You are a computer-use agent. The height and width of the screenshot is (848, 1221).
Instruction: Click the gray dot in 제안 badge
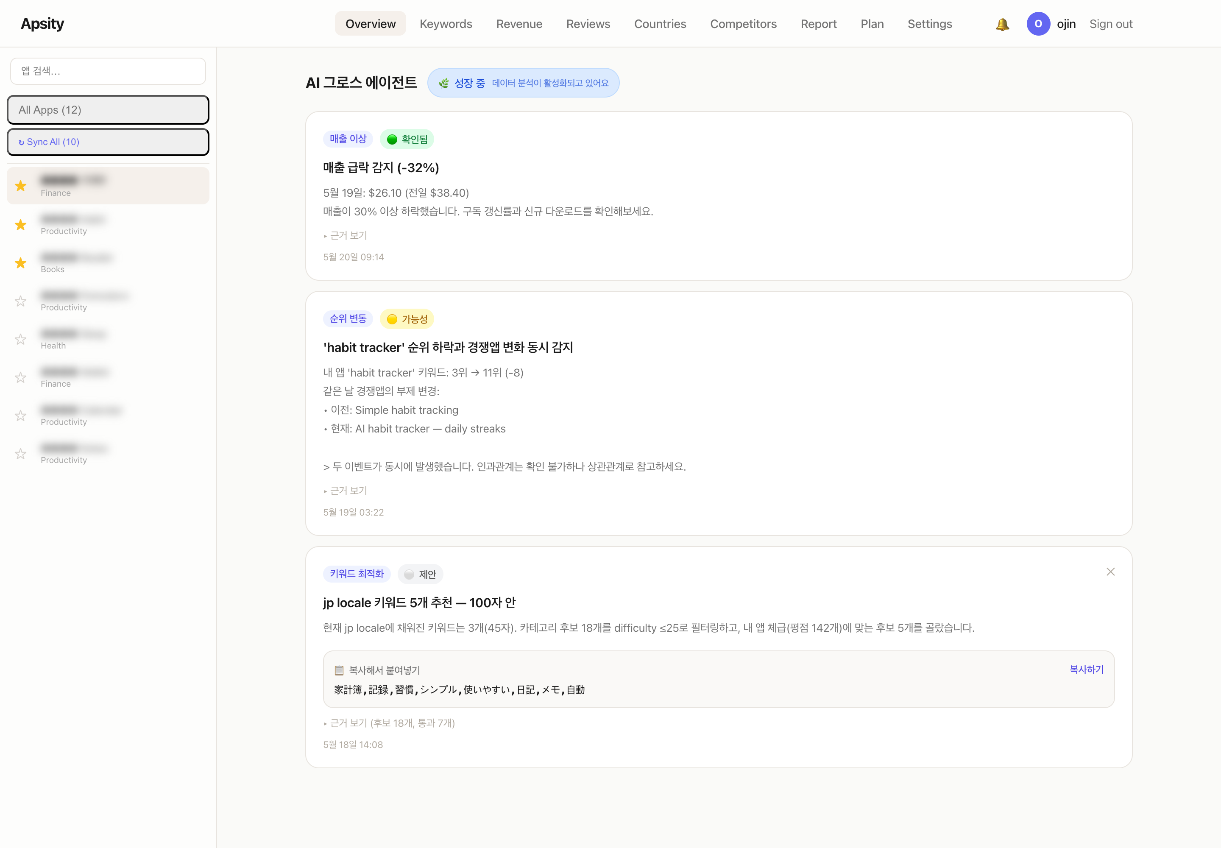tap(409, 575)
